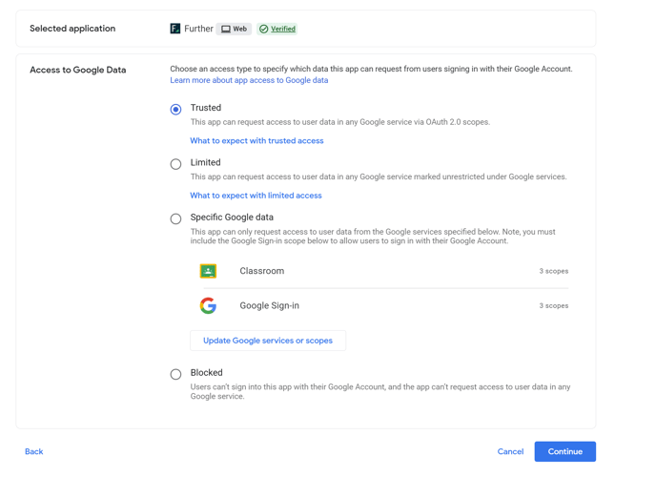
Task: Click the Further app logo icon
Action: pyautogui.click(x=174, y=29)
